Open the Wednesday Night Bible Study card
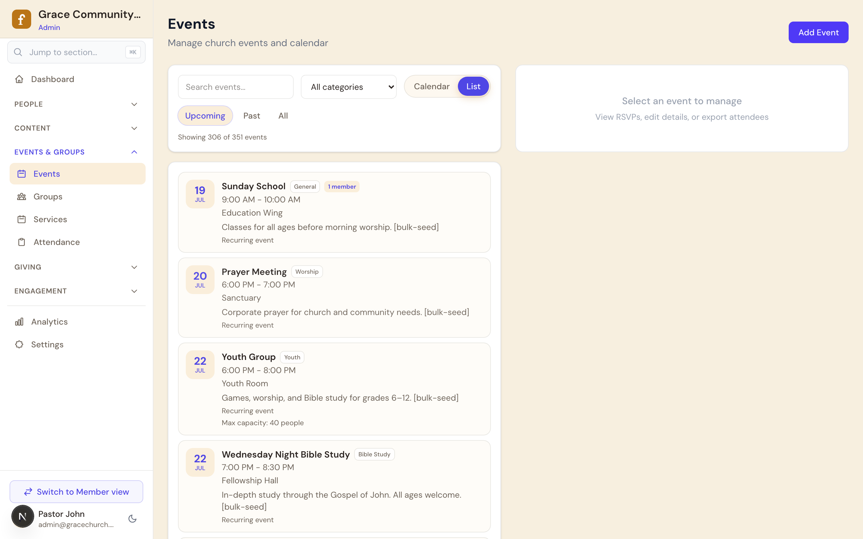This screenshot has width=863, height=539. tap(334, 486)
